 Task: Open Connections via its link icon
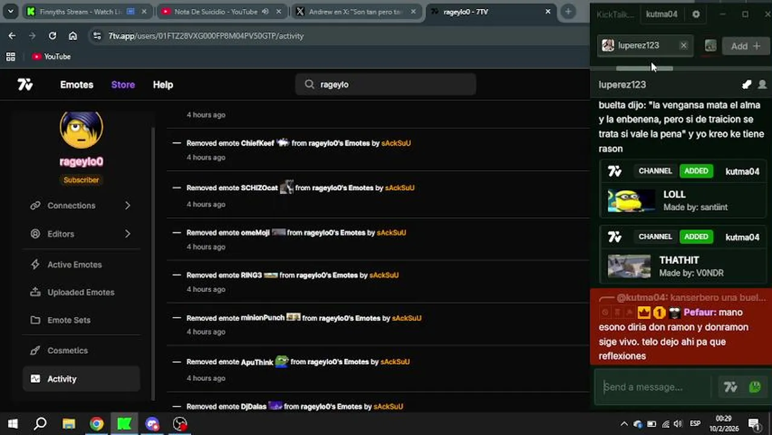pos(36,205)
